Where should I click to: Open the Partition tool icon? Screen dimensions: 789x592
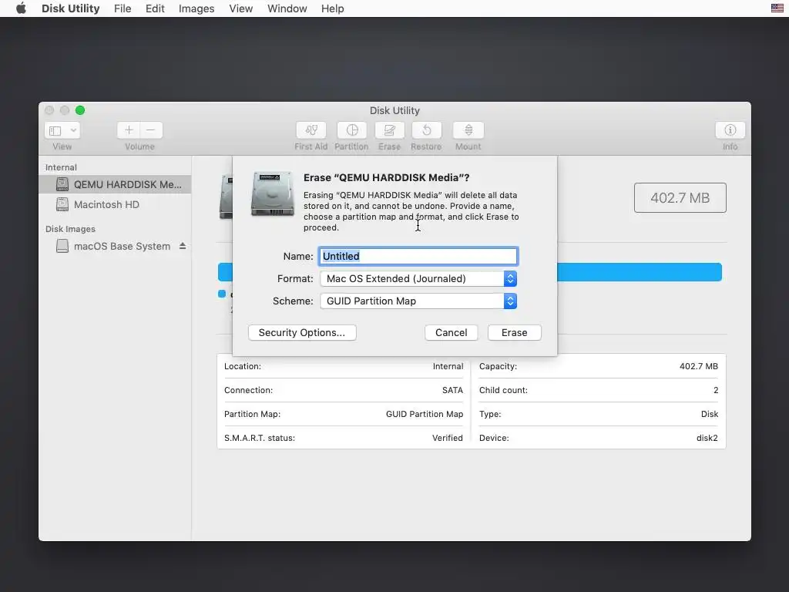351,130
